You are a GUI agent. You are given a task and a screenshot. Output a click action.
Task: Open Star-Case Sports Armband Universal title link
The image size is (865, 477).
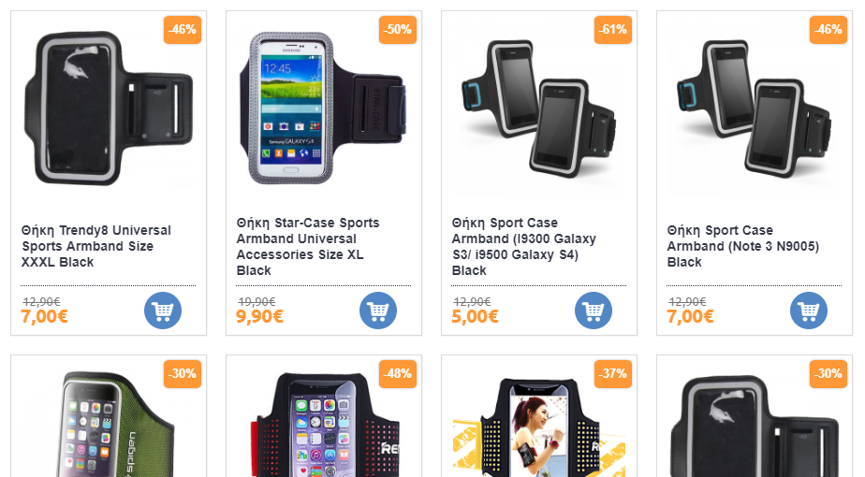(x=308, y=247)
